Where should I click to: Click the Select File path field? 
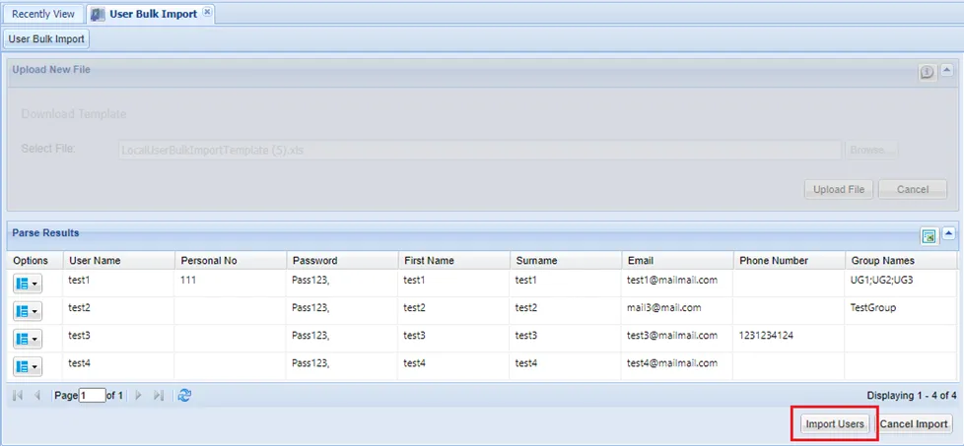pyautogui.click(x=480, y=150)
